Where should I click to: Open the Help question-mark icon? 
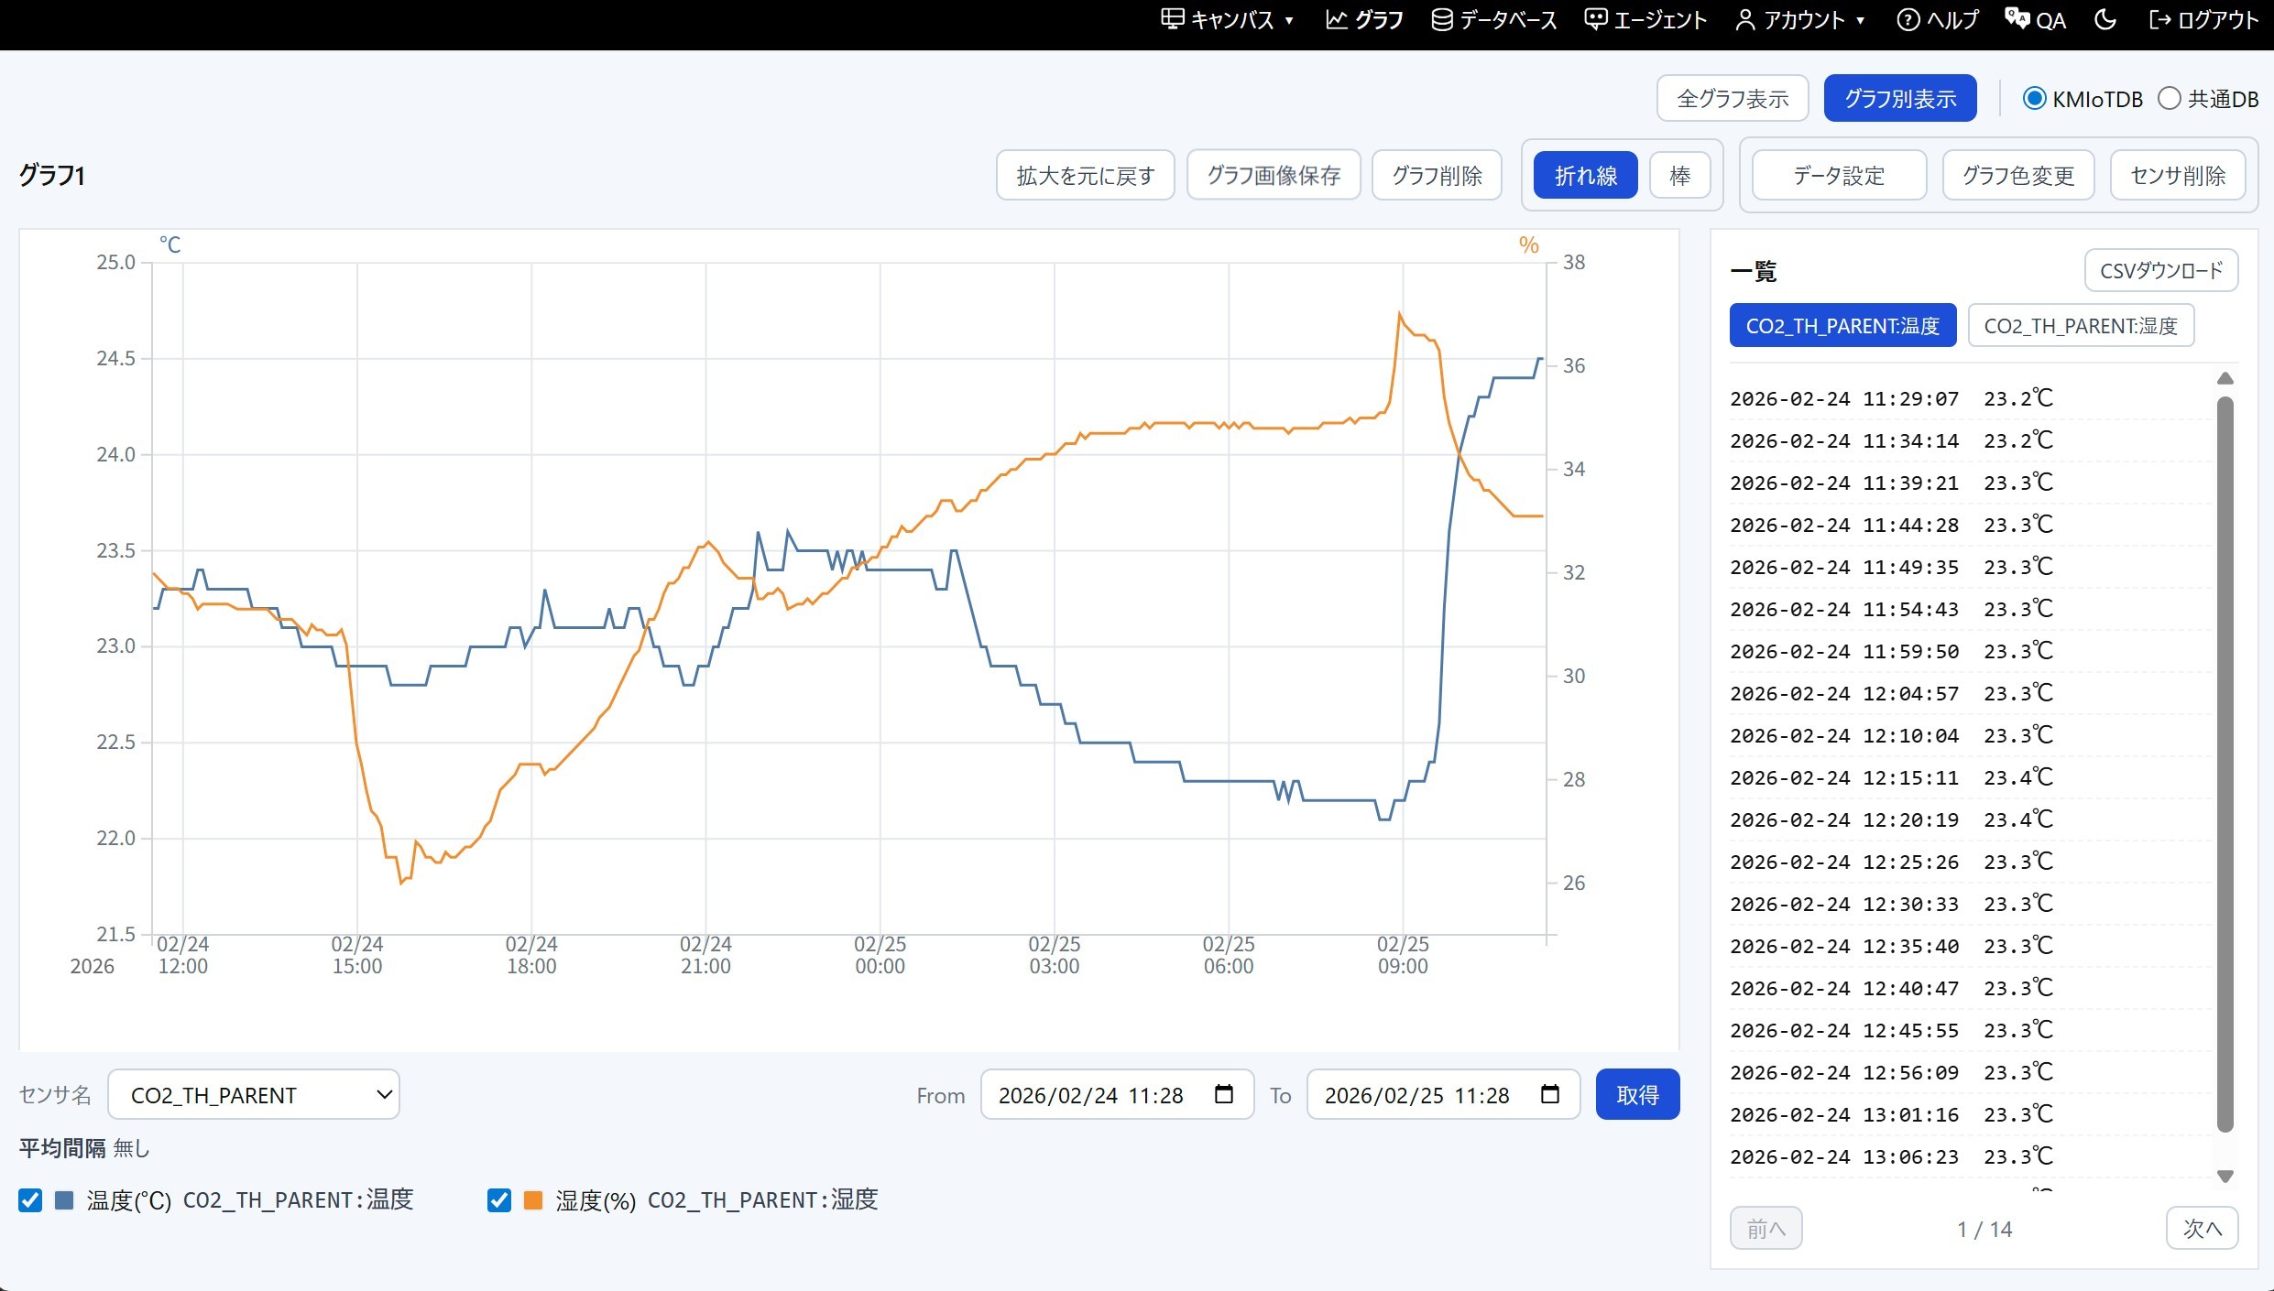1908,20
